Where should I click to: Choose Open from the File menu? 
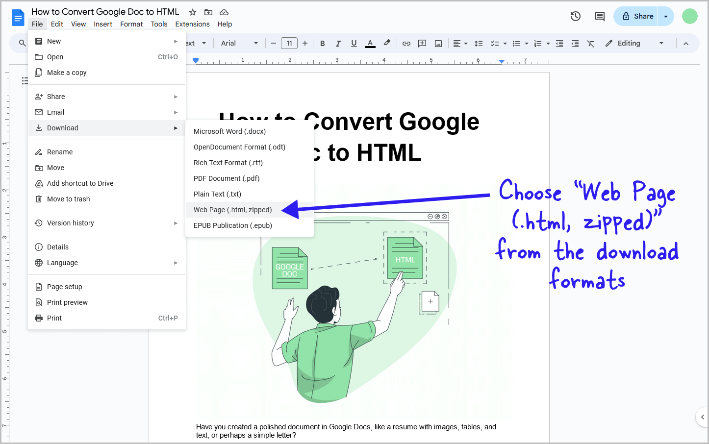click(x=107, y=57)
